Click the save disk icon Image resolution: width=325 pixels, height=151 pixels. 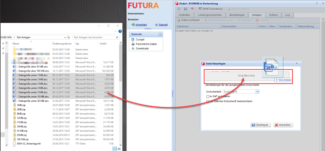coord(186,9)
